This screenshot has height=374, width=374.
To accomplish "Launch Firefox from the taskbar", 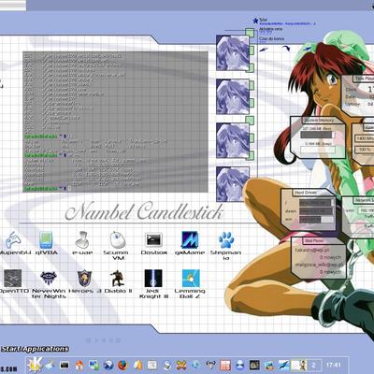I will coord(123,365).
